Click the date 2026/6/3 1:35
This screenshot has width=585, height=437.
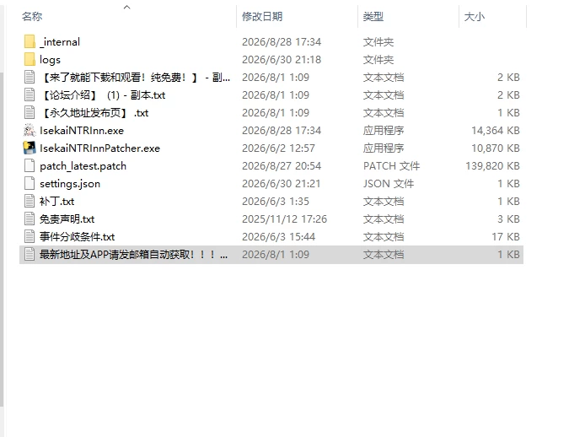[276, 202]
